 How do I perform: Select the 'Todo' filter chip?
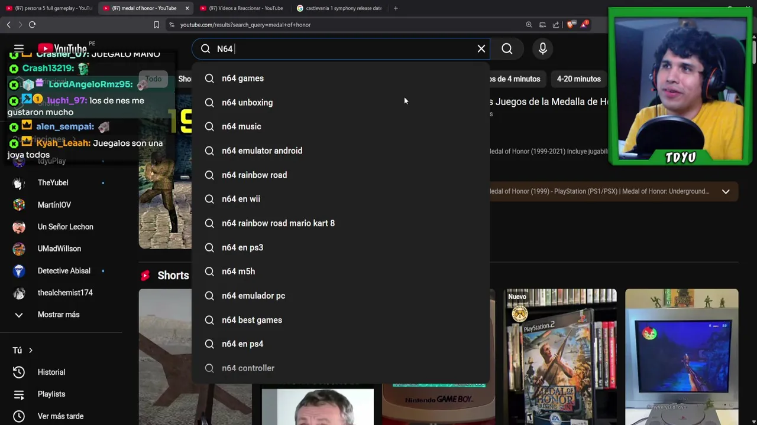click(x=153, y=79)
